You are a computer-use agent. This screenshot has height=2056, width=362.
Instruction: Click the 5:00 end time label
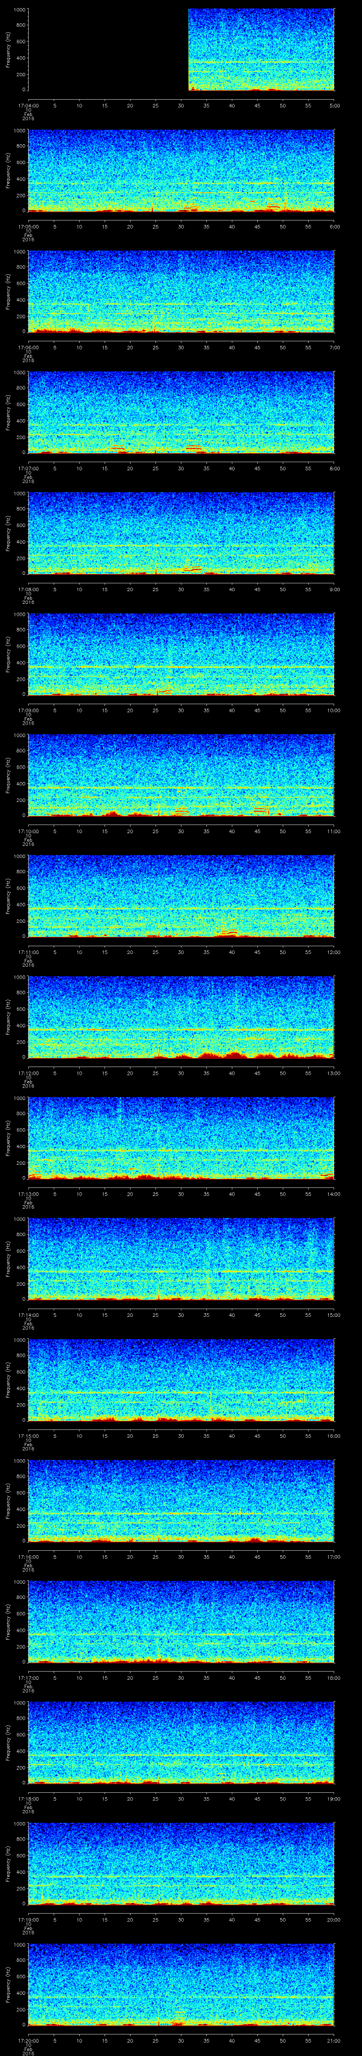[x=334, y=105]
